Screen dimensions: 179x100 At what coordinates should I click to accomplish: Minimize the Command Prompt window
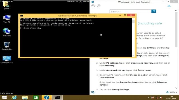click(x=120, y=15)
